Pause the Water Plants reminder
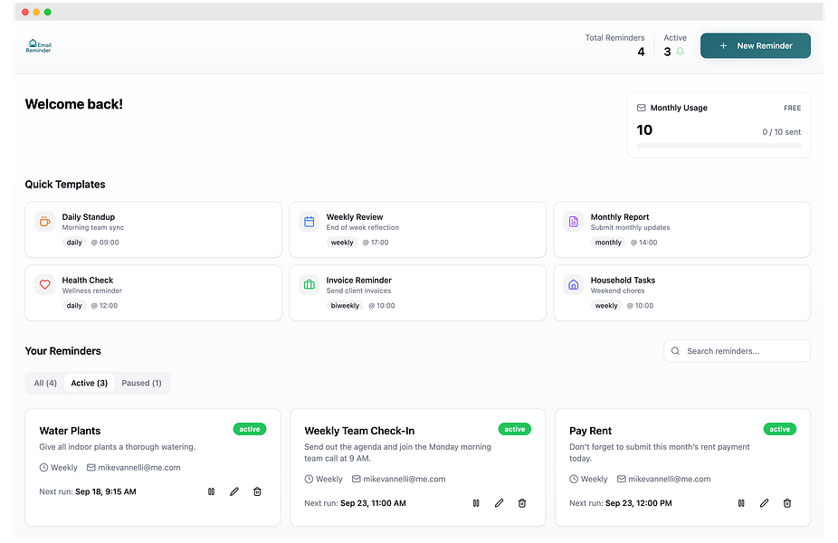Image resolution: width=838 pixels, height=543 pixels. coord(211,491)
